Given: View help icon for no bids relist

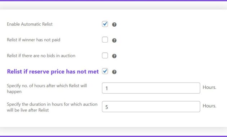Looking at the screenshot, I should 114,56.
